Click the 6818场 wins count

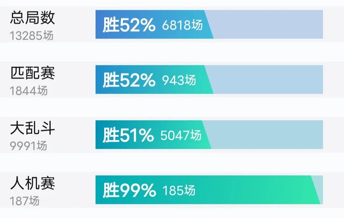(x=182, y=25)
